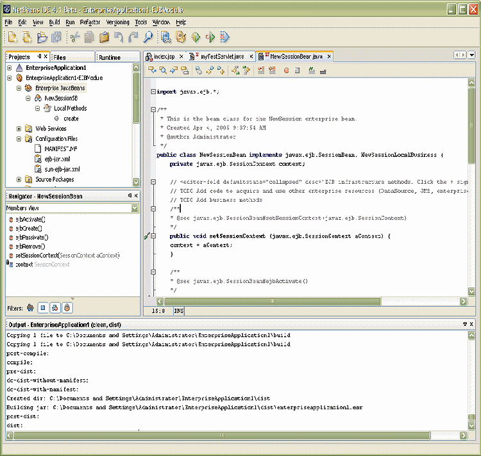481x456 pixels.
Task: Click the Paste clipboard icon
Action: point(103,37)
